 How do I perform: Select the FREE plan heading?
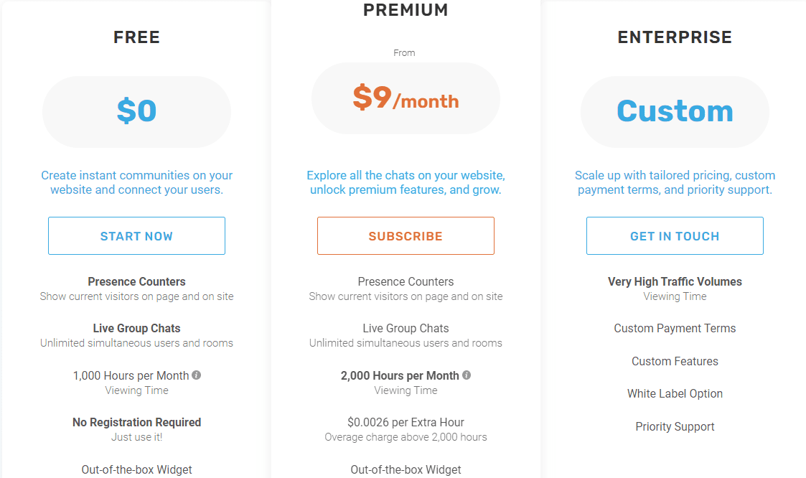(136, 37)
